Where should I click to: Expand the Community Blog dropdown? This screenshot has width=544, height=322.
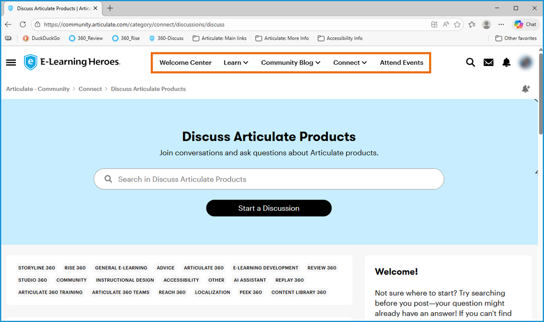291,63
